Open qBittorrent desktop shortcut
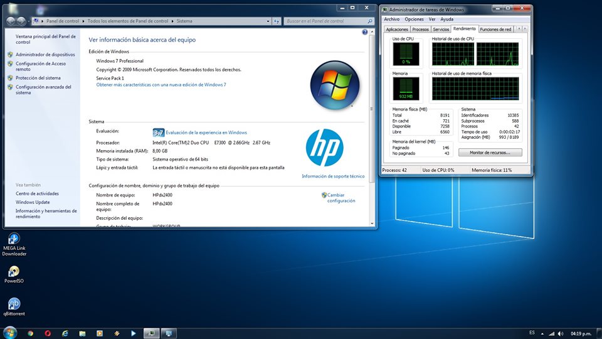This screenshot has width=602, height=339. point(14,307)
